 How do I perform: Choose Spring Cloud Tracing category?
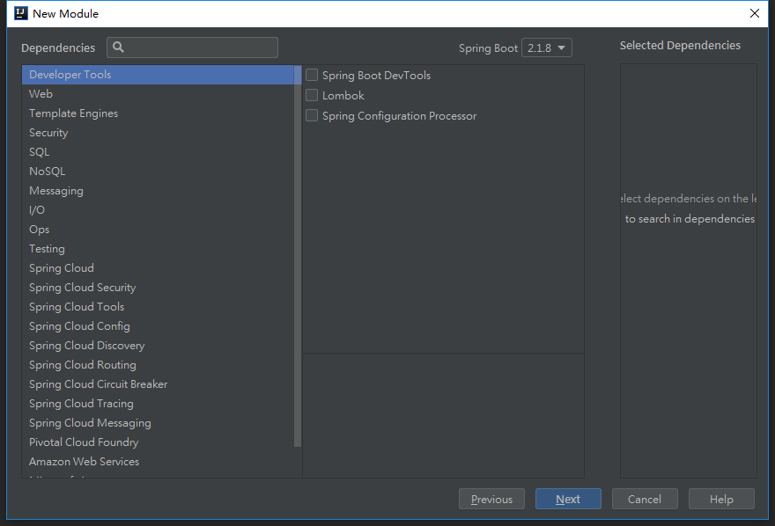tap(159, 404)
